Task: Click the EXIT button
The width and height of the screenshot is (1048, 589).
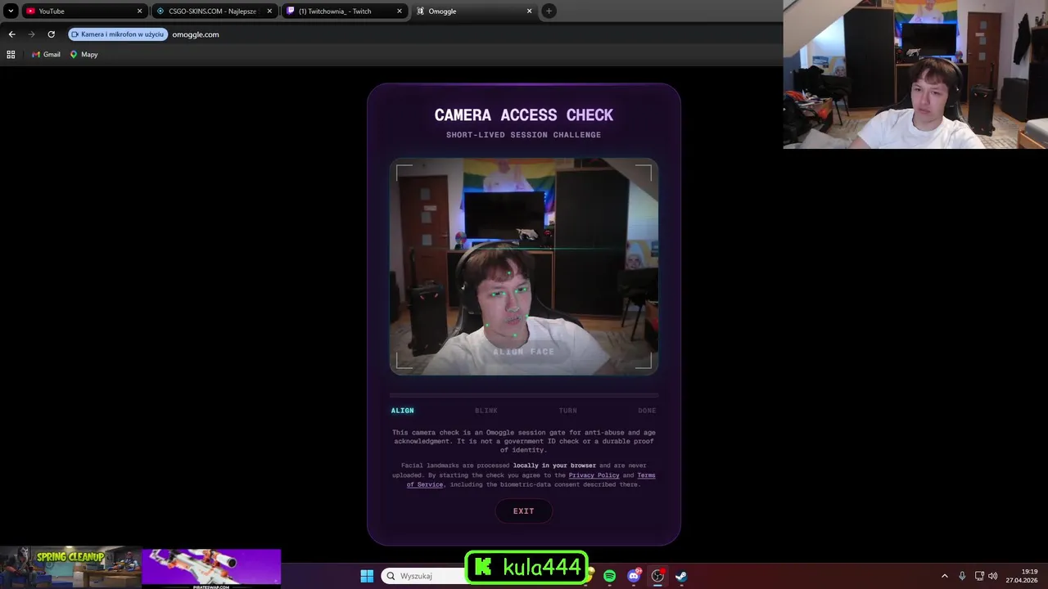Action: coord(524,511)
